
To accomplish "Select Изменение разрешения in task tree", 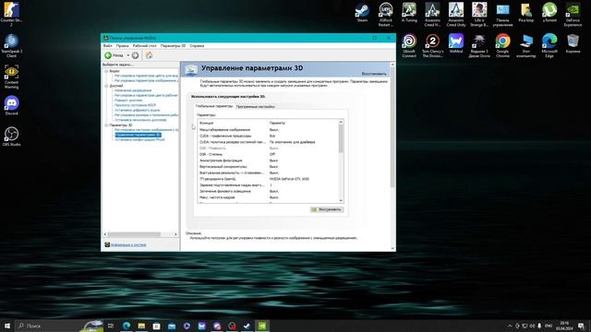I will point(133,90).
